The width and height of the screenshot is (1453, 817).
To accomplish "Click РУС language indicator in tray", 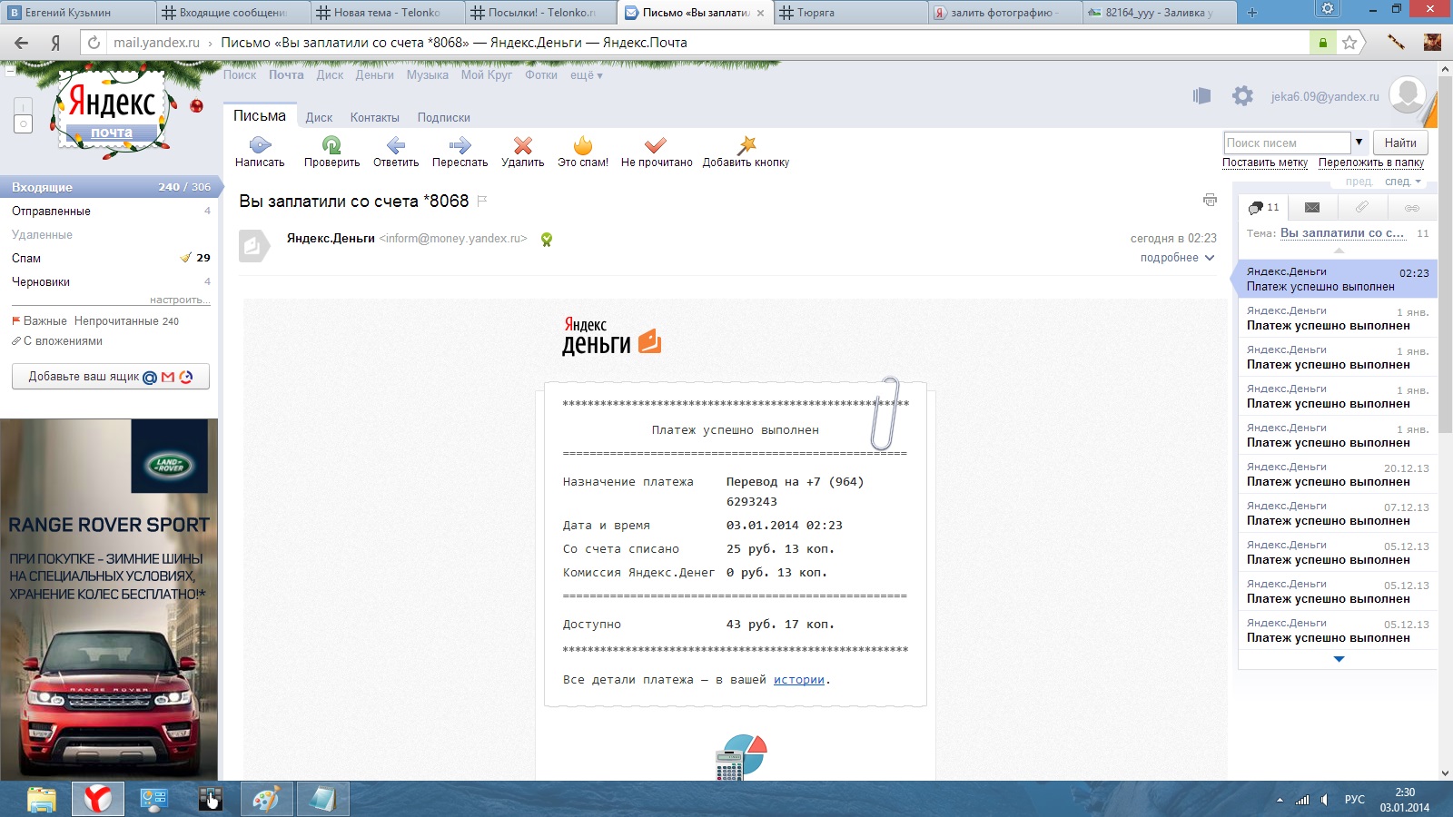I will click(x=1354, y=800).
